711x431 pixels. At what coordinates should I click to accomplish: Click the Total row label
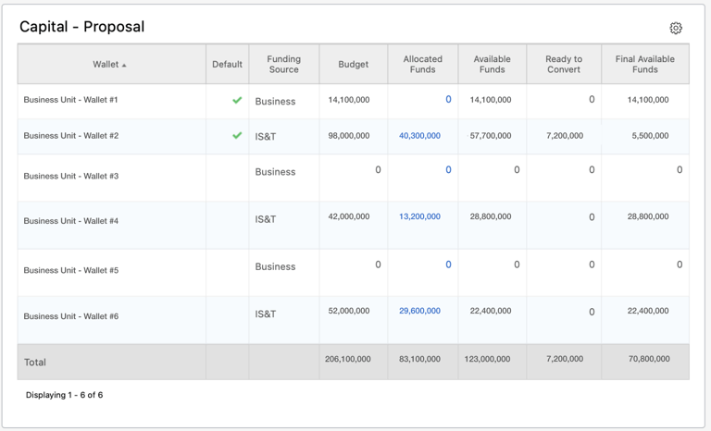[35, 363]
